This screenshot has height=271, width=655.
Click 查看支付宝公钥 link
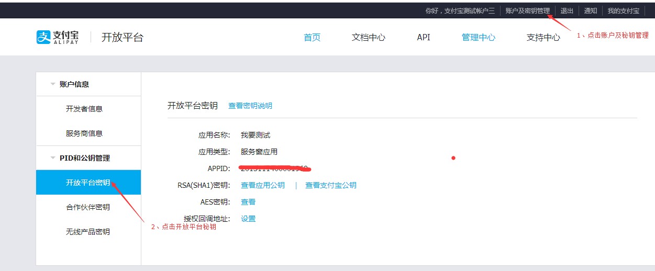tap(331, 185)
